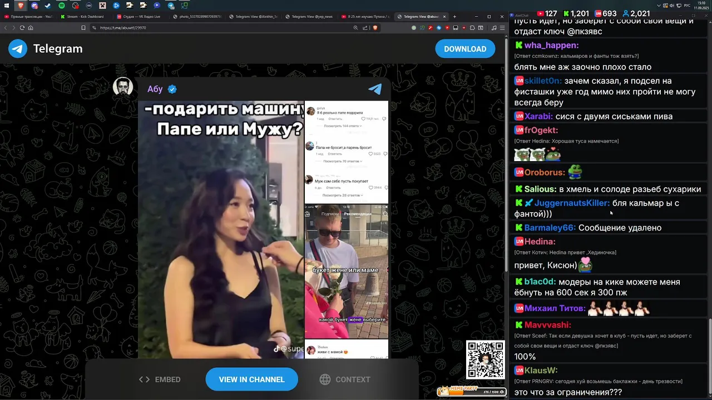Click VIEW IN CHANNEL button

click(251, 379)
